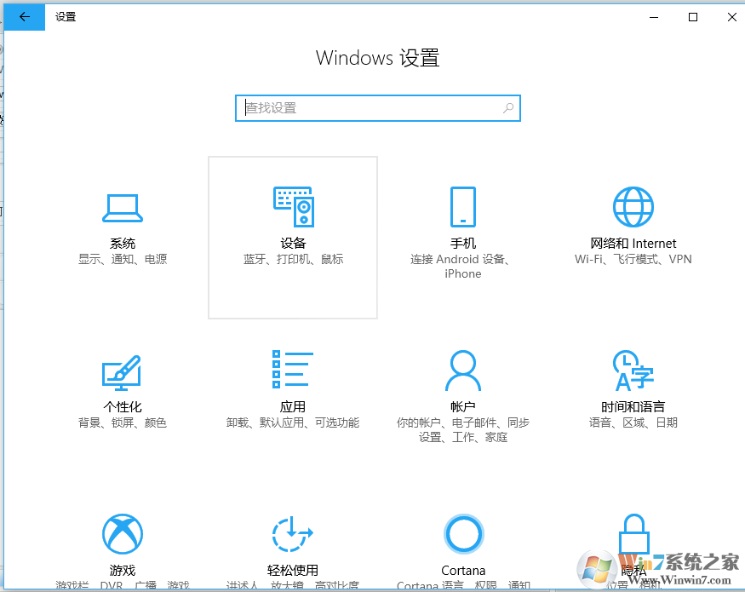Click the 帐户 label
The width and height of the screenshot is (745, 592).
[x=463, y=407]
